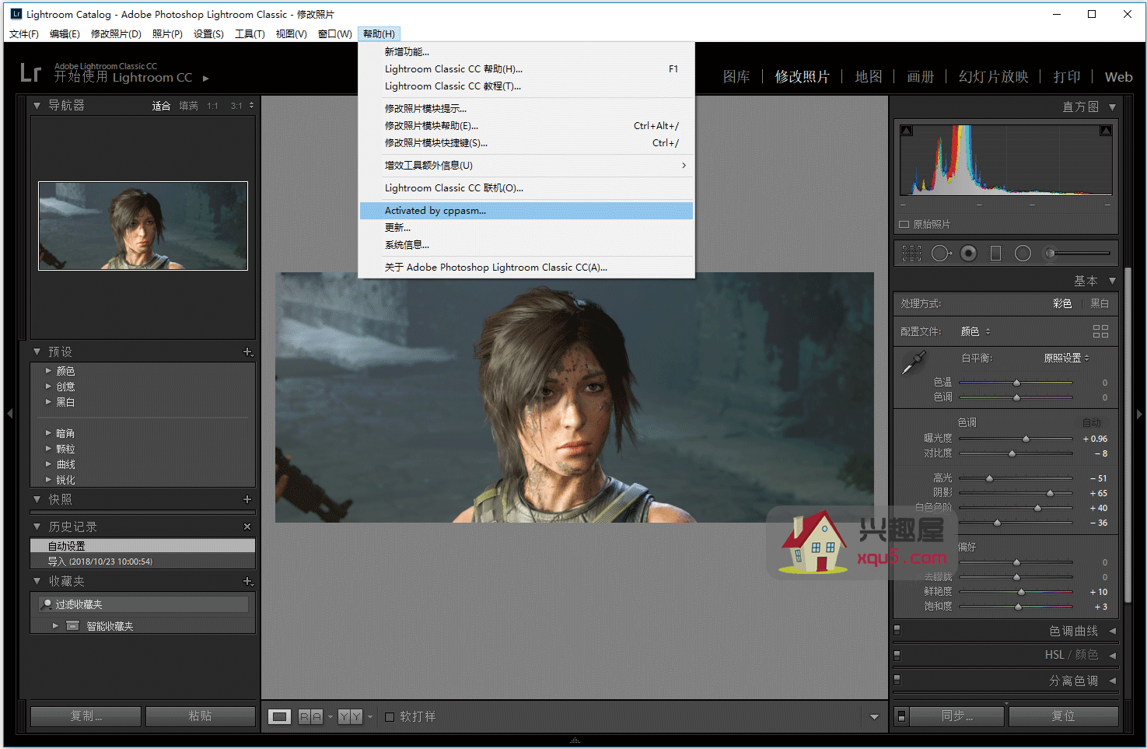The height and width of the screenshot is (749, 1147).
Task: Select System Info (系统信息) menu item
Action: [x=526, y=244]
